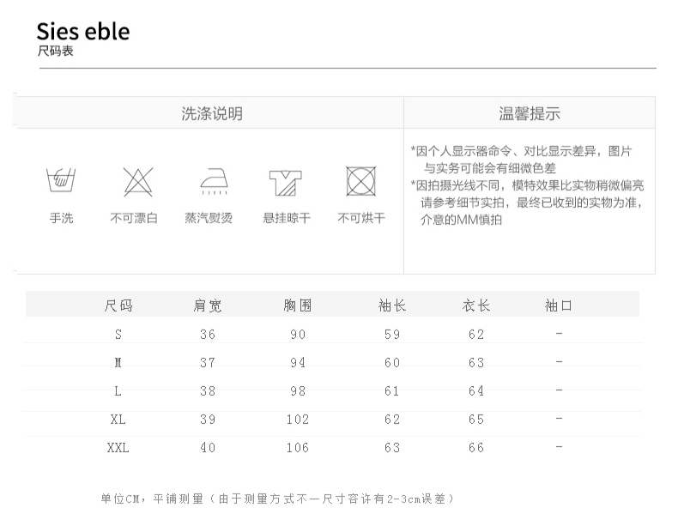
Task: Click the 手洗 label
Action: pos(61,218)
